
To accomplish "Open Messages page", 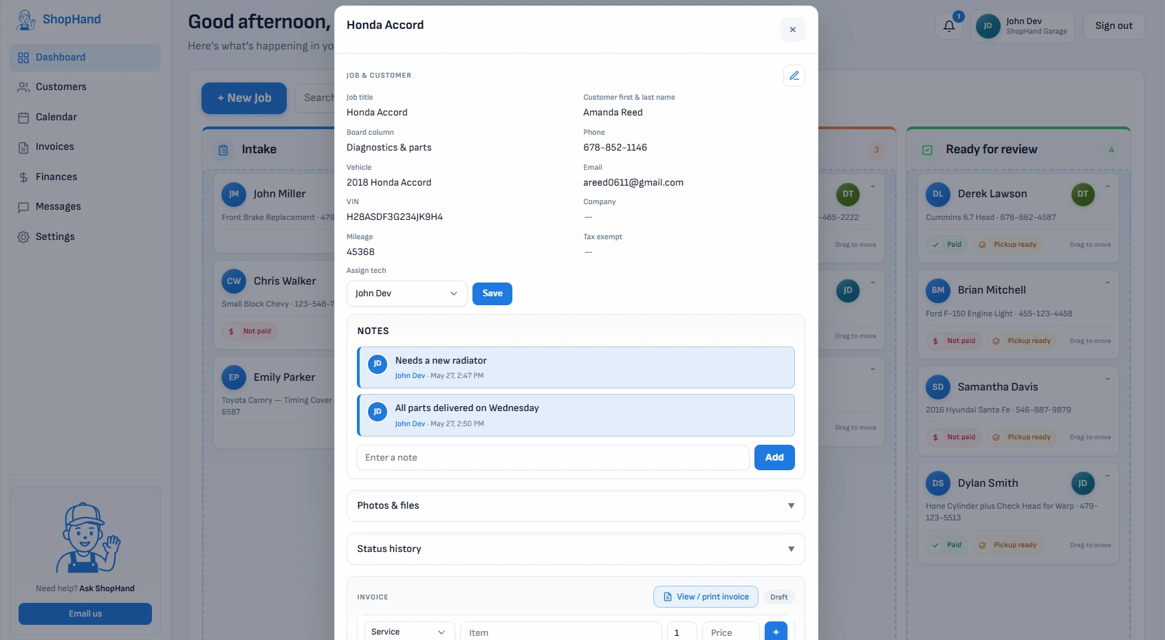I will pos(85,207).
